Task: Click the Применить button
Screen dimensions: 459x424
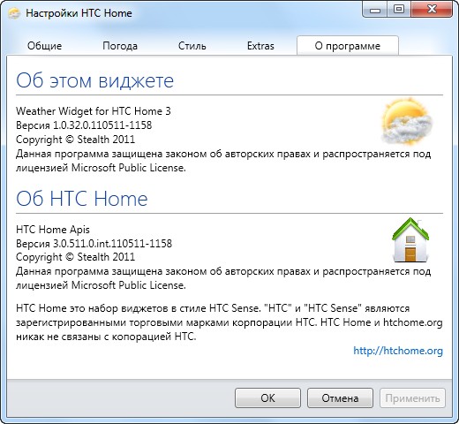Action: tap(412, 398)
